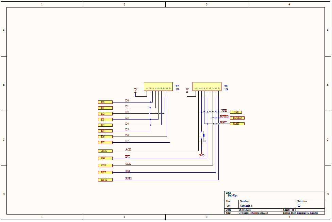This screenshot has width=332, height=222.
Task: Click the RST2 net label on wire
Action: click(x=128, y=178)
